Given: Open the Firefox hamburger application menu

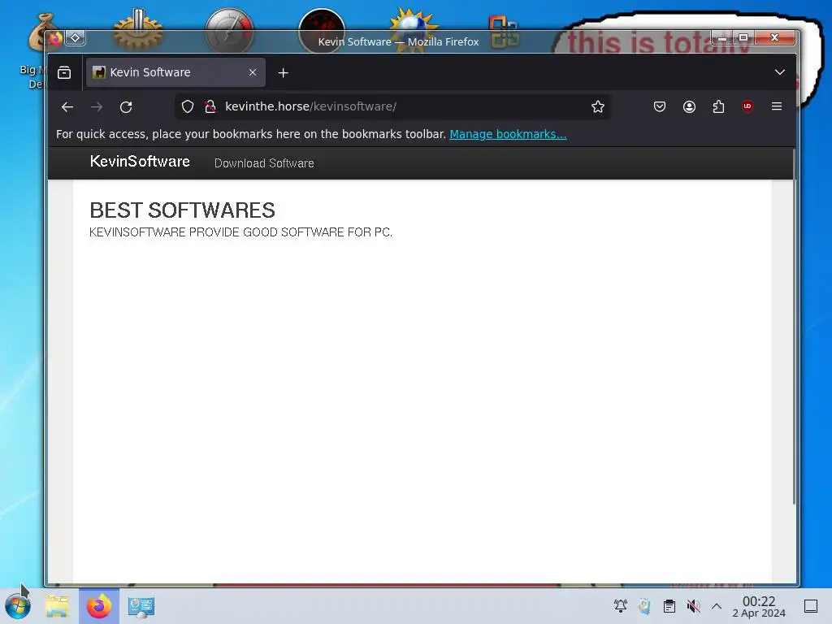Looking at the screenshot, I should pos(777,106).
